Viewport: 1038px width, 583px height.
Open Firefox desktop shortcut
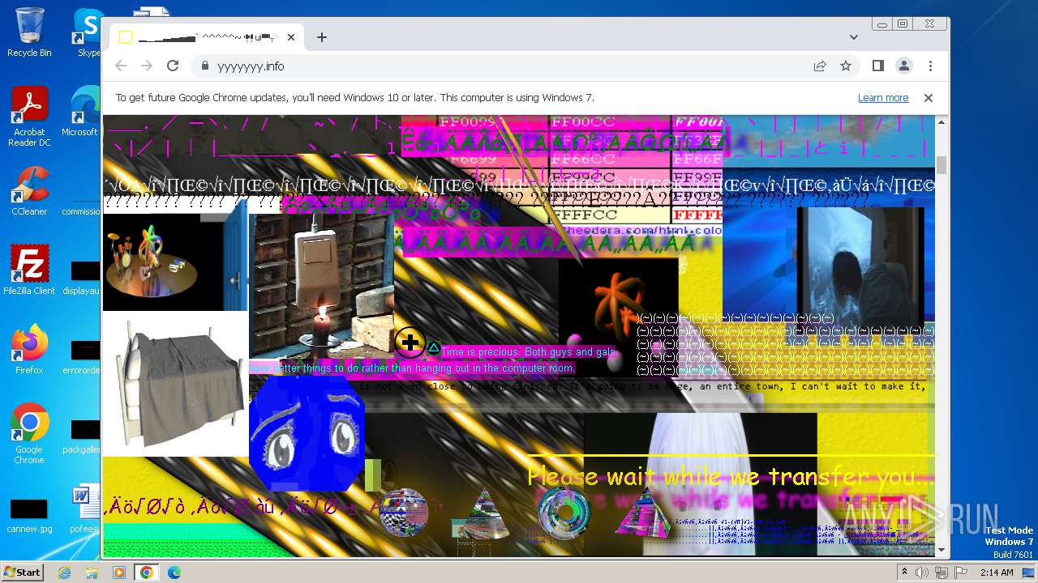point(29,350)
